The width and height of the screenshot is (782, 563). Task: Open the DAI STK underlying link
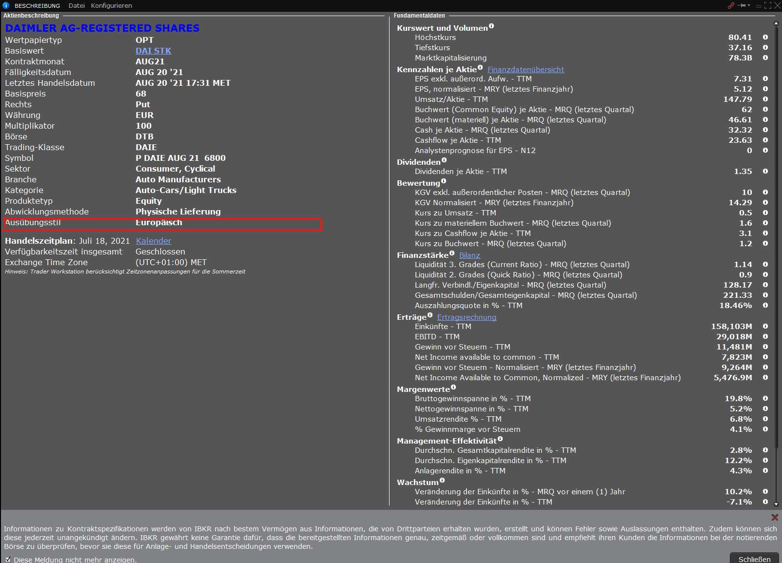coord(153,51)
